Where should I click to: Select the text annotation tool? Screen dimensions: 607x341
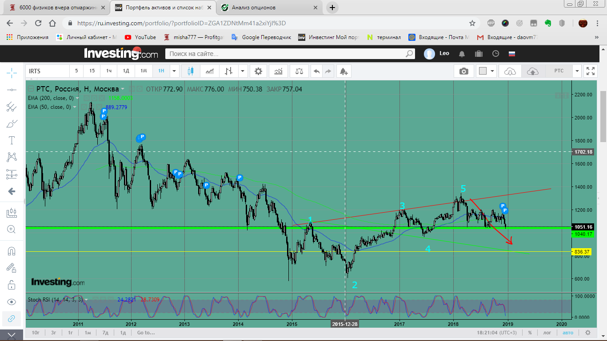click(12, 140)
